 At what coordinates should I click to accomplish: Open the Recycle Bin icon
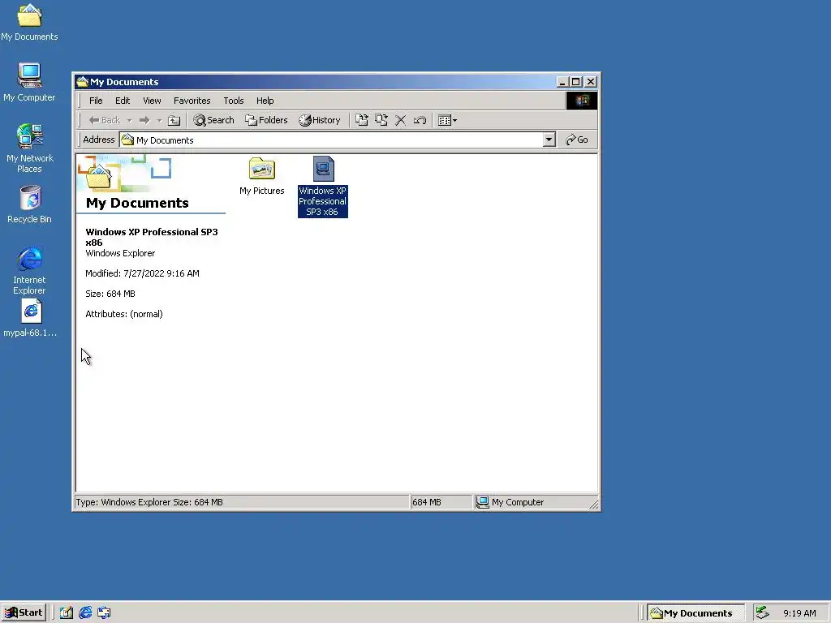tap(30, 204)
